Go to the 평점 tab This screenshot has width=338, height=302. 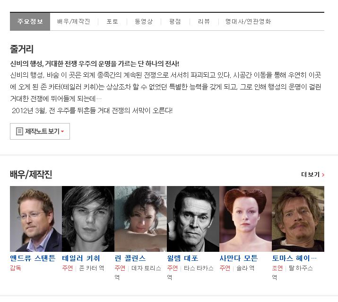[175, 21]
